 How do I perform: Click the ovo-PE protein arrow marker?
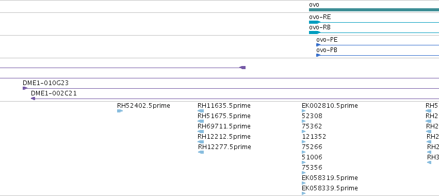tap(318, 45)
